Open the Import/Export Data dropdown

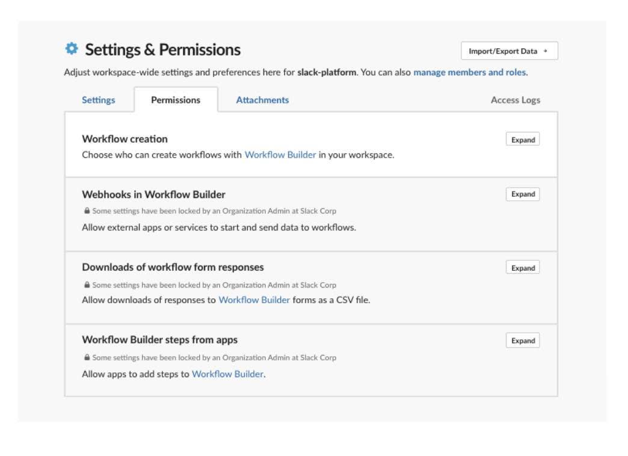tap(509, 51)
